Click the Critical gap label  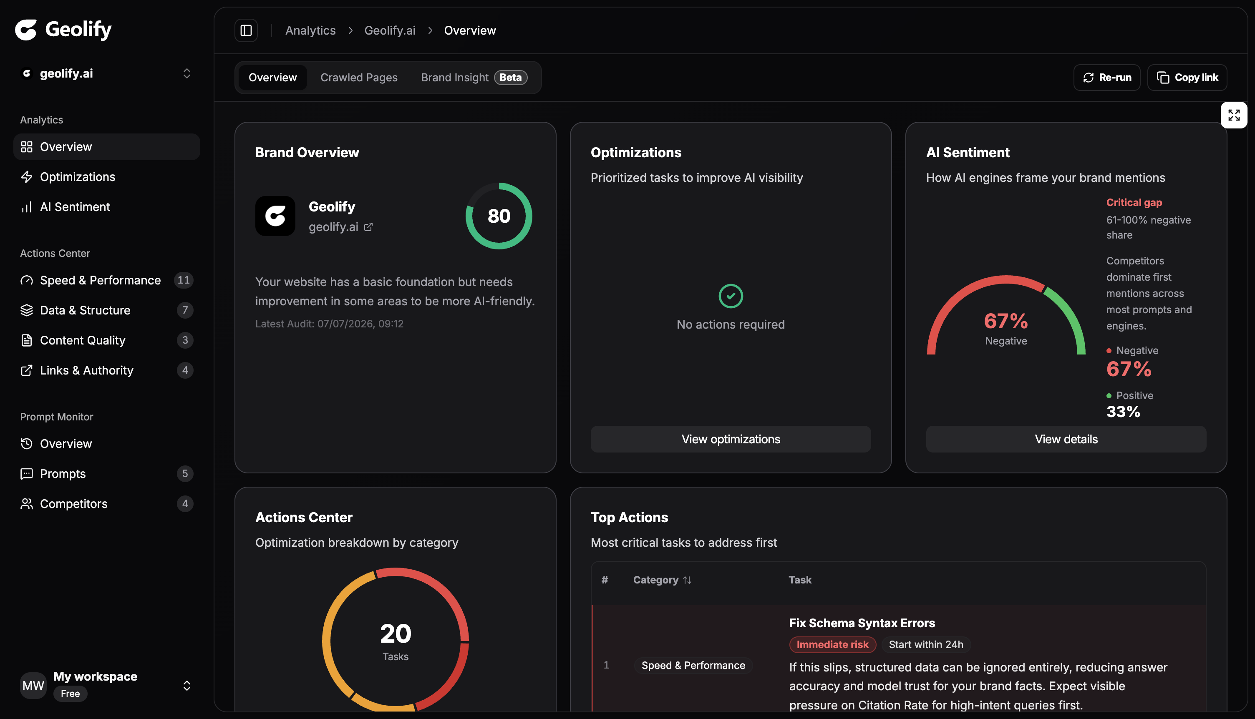1134,202
